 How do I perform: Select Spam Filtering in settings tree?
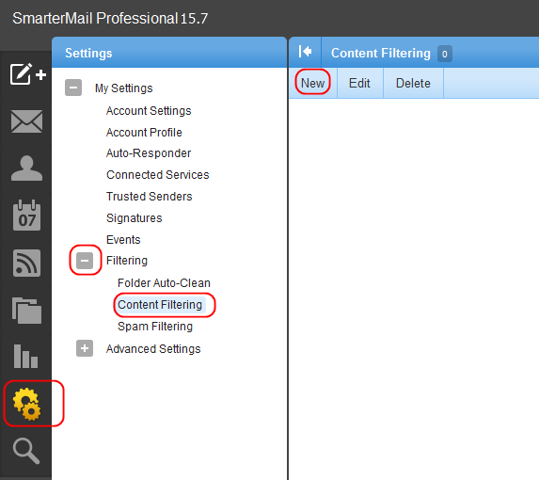155,327
